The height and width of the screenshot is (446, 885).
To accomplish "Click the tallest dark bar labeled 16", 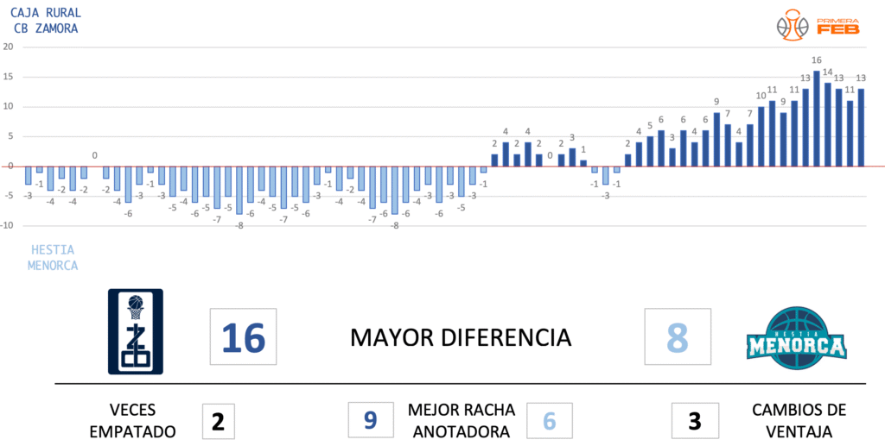I will 816,118.
